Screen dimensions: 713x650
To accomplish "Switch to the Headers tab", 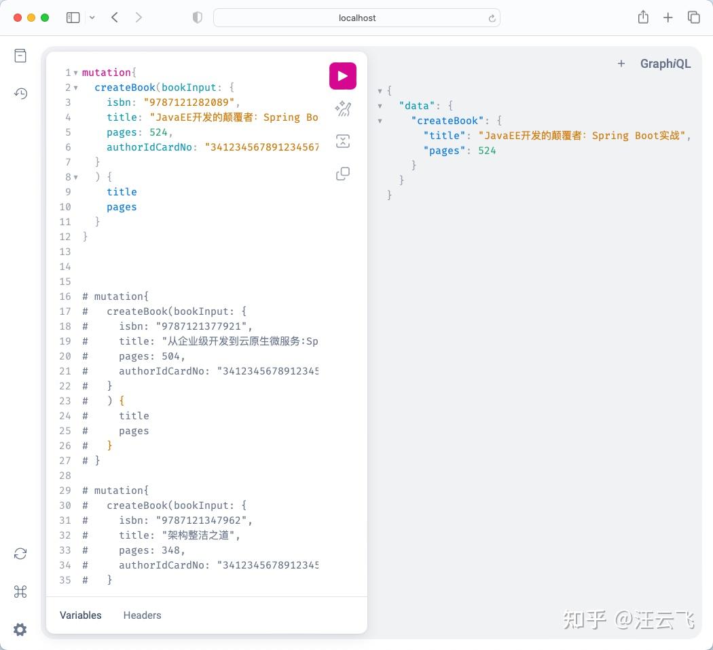I will (x=142, y=615).
